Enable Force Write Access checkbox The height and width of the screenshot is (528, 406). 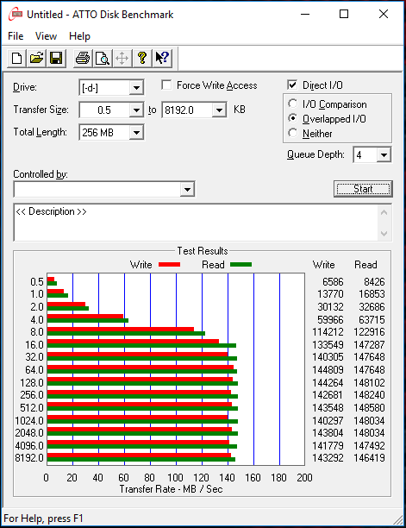167,85
